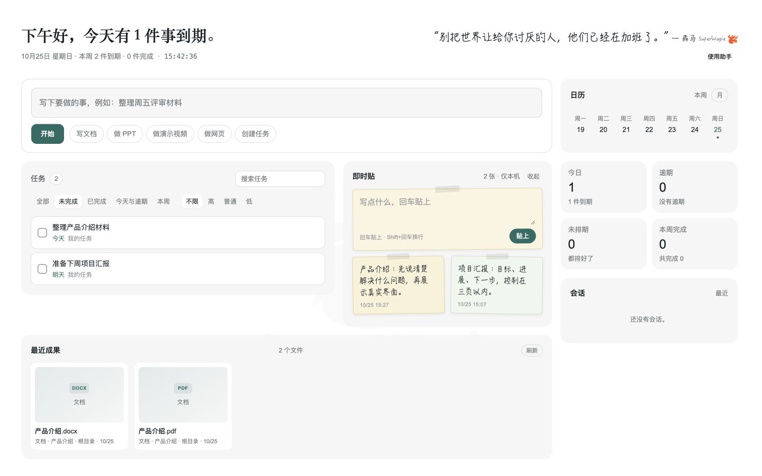Switch calendar to 月 view

point(720,95)
